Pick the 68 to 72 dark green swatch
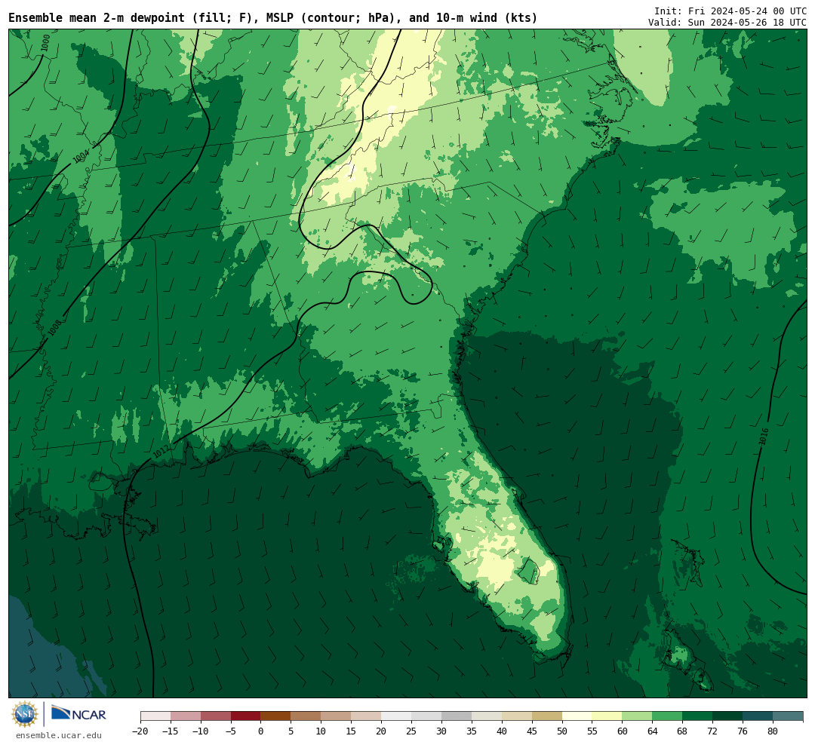The height and width of the screenshot is (745, 815). coord(698,716)
